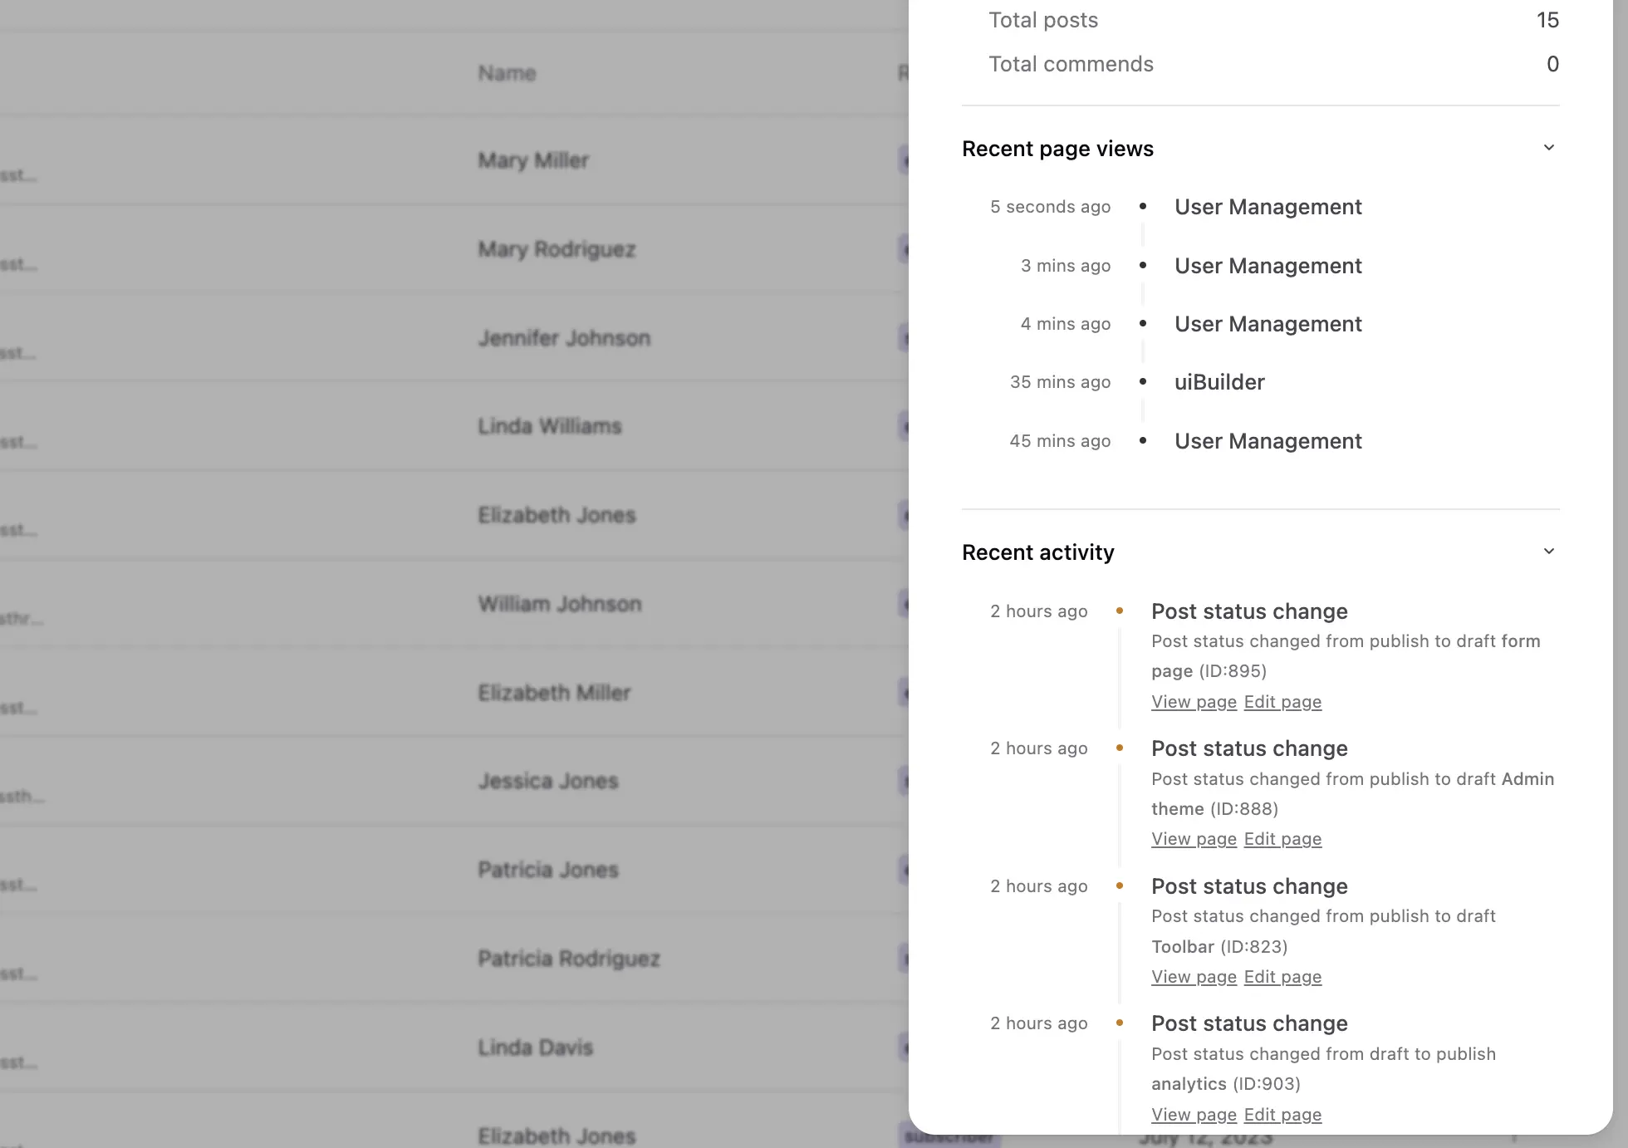Collapse the Recent page views section
The width and height of the screenshot is (1628, 1148).
[1548, 146]
